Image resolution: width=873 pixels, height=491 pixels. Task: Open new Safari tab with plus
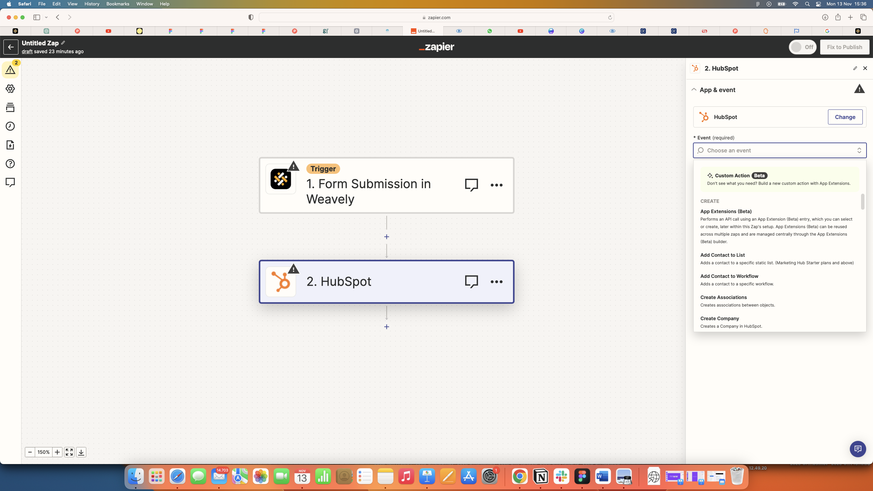(850, 17)
